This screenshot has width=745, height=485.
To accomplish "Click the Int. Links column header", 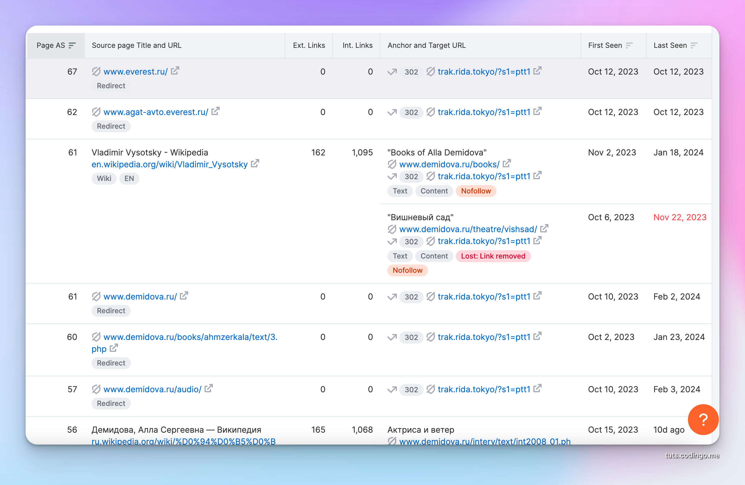I will tap(357, 45).
